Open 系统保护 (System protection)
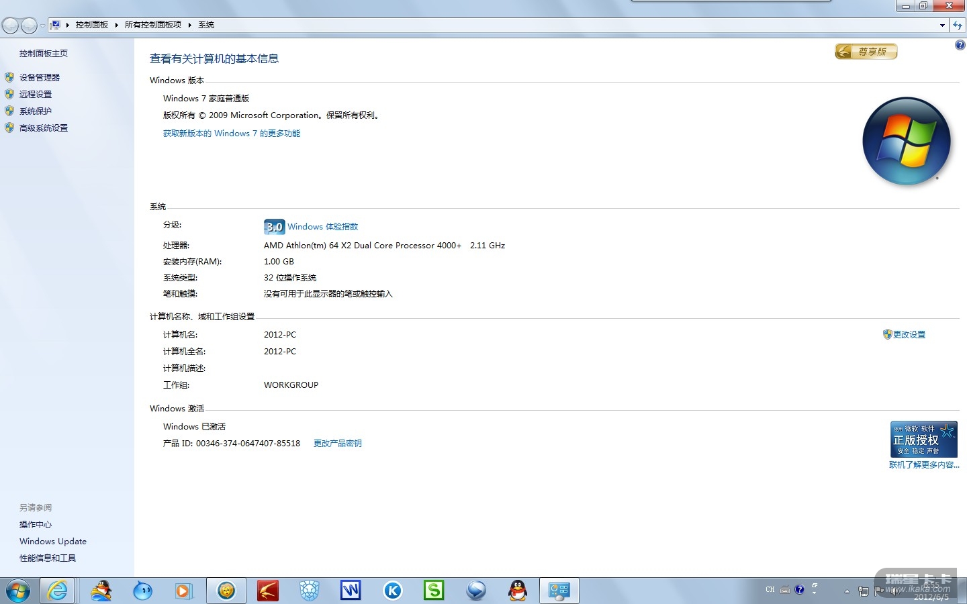967x604 pixels. (x=36, y=111)
